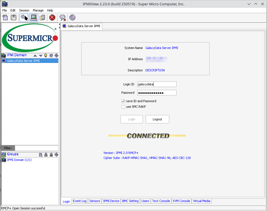The width and height of the screenshot is (267, 211).
Task: Click into the Password field
Action: click(x=157, y=93)
